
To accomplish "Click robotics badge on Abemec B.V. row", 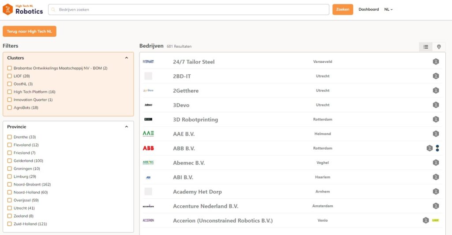I will pyautogui.click(x=436, y=163).
